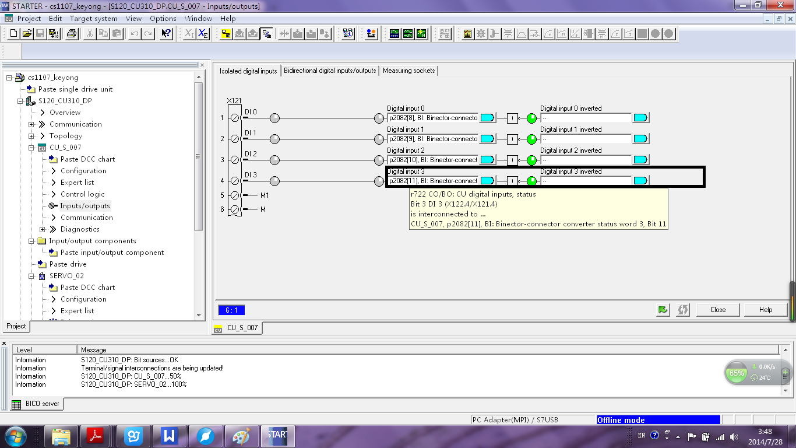Click the green refresh icon beside Close
Image resolution: width=796 pixels, height=448 pixels.
[663, 310]
